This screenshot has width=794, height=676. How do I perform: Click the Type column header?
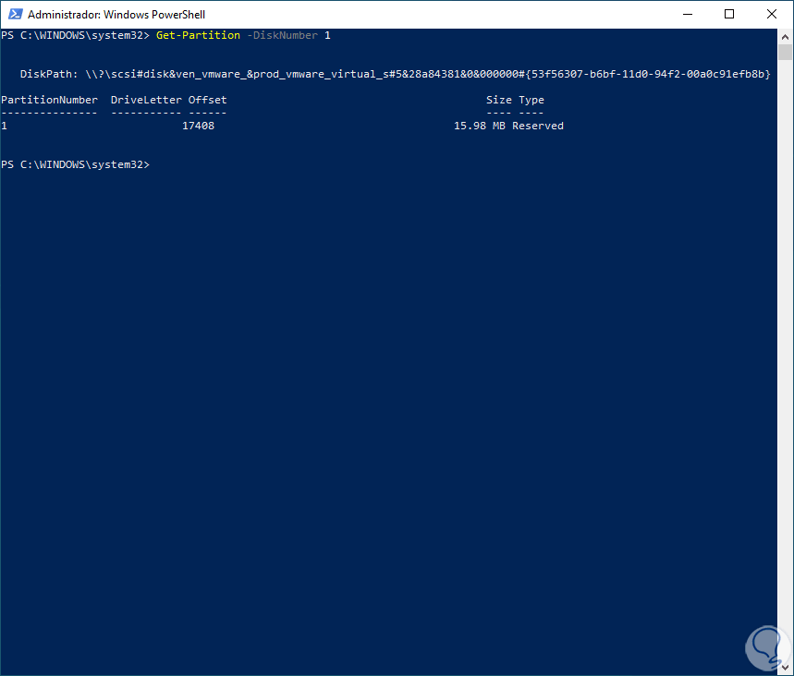pos(531,100)
